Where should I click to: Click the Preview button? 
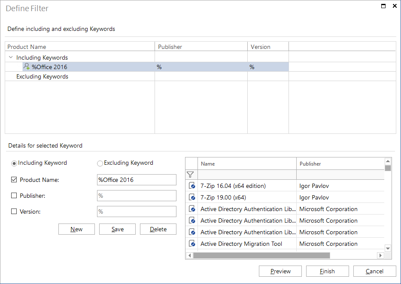click(x=280, y=271)
